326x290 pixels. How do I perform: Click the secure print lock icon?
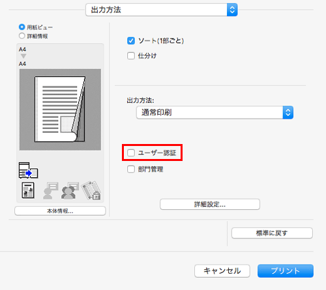(91, 190)
